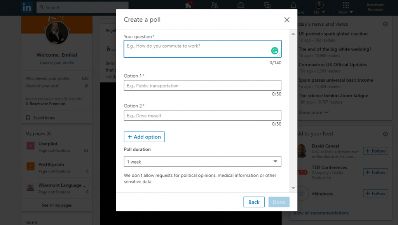Open the Poll duration dropdown
Screen dimensions: 398x225
coord(202,161)
